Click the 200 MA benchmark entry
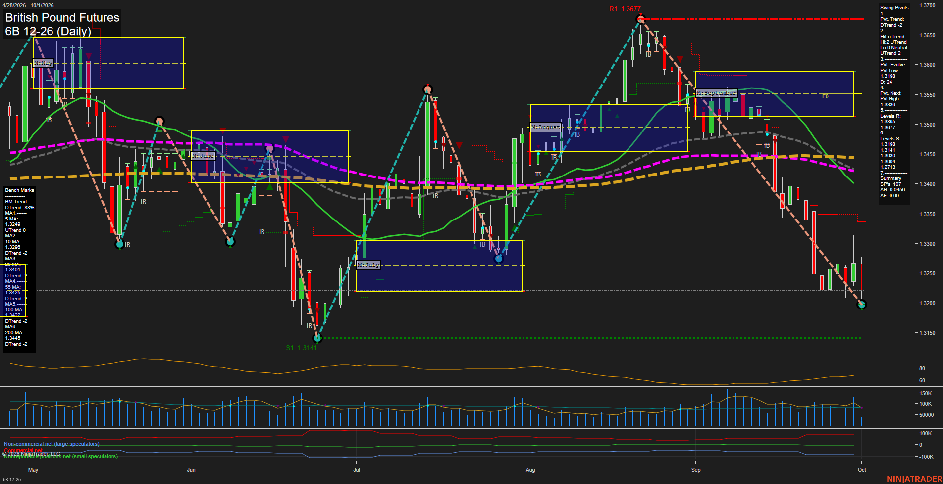This screenshot has height=484, width=943. coord(16,338)
